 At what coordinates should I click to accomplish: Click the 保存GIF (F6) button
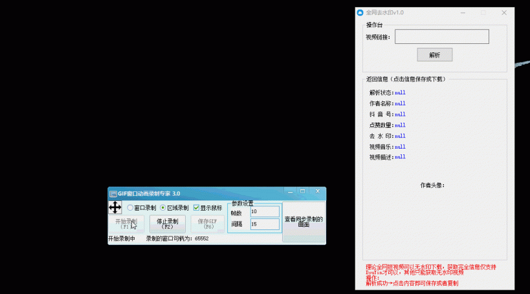(207, 224)
